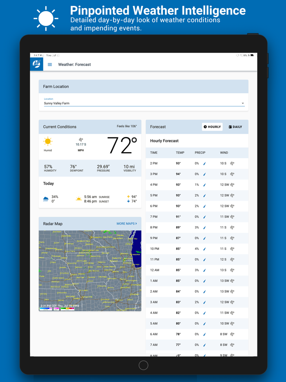Tap the app logo in header
Screen dimensions: 286x382
[x=36, y=64]
